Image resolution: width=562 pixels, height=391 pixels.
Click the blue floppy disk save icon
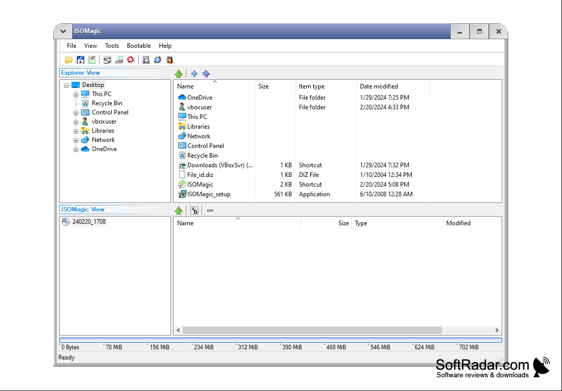[x=81, y=60]
